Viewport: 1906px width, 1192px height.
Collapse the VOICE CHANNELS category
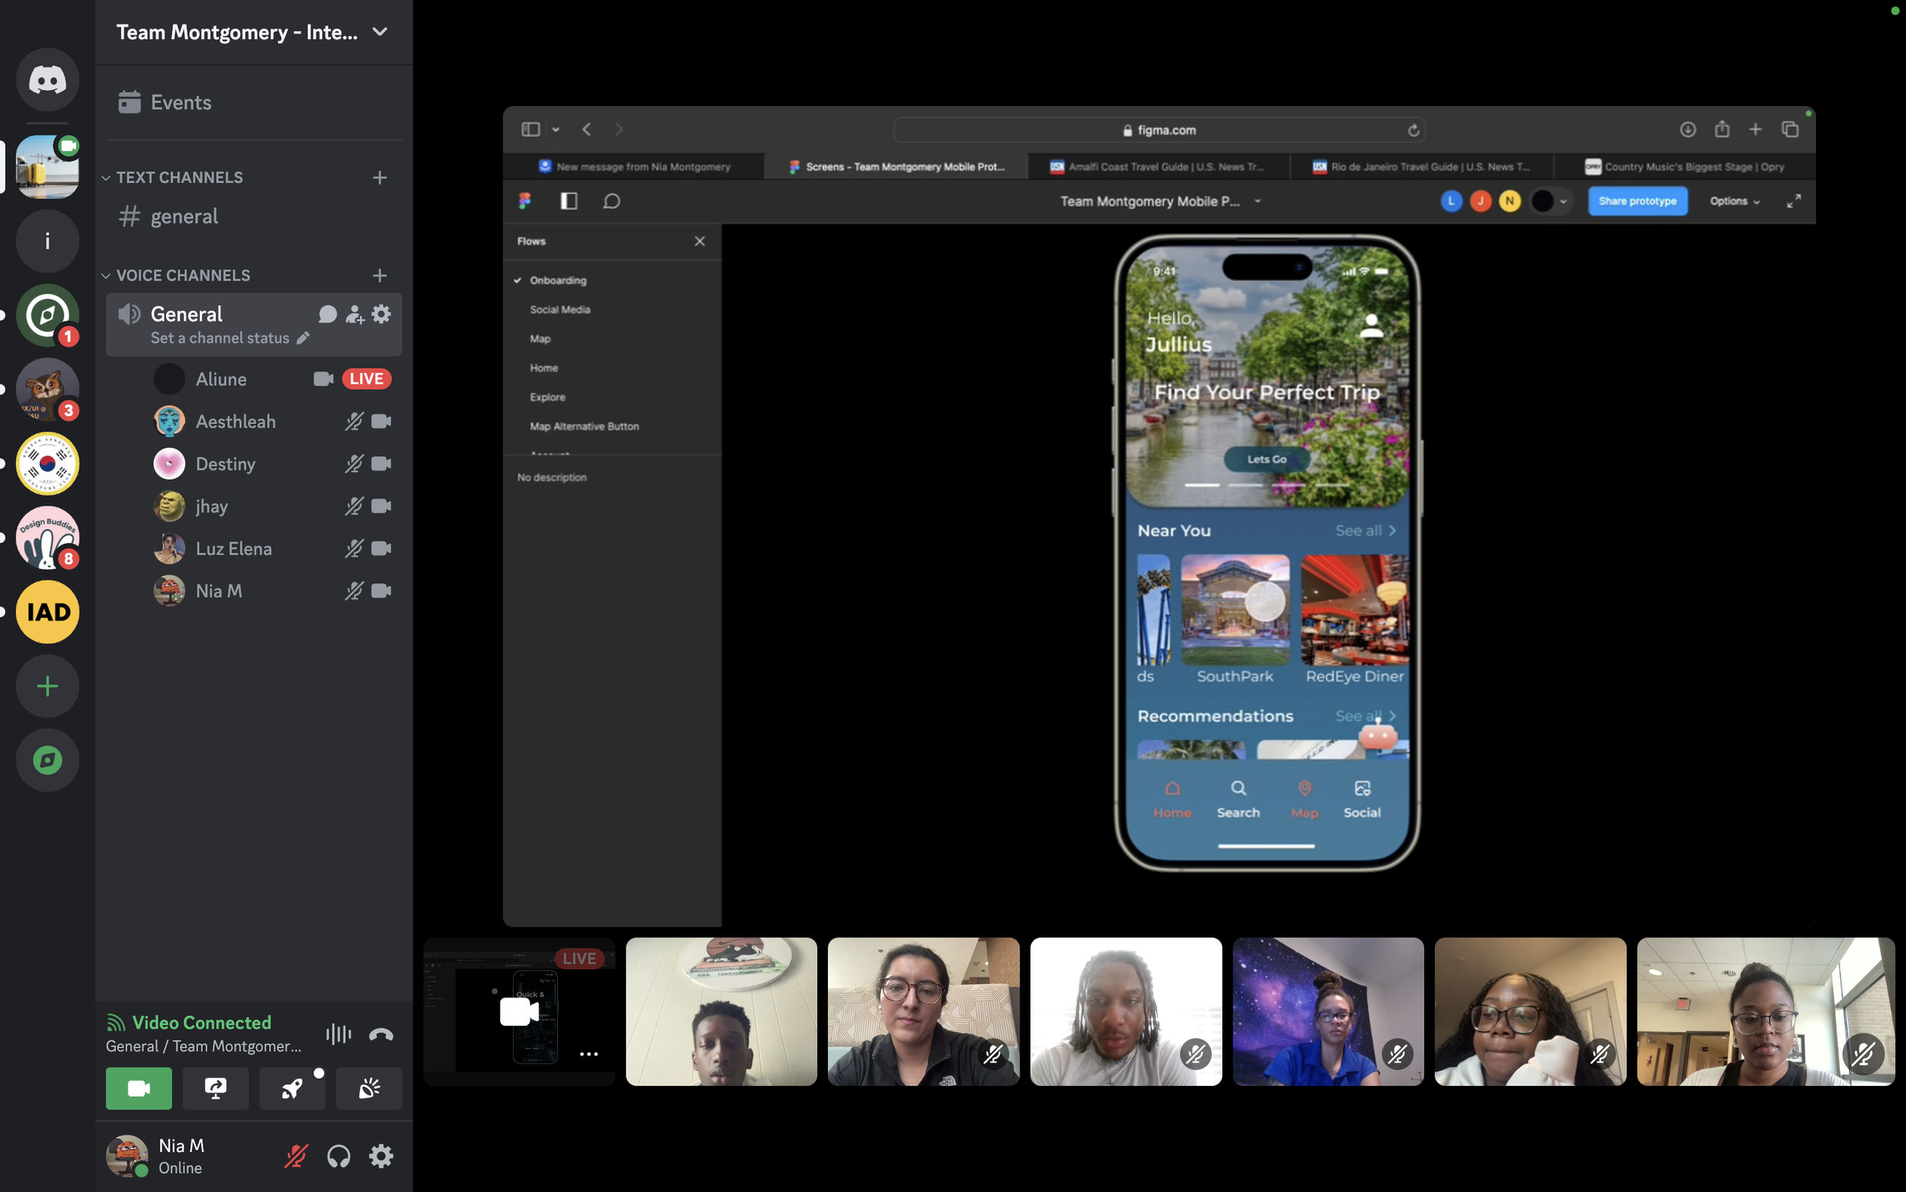pyautogui.click(x=183, y=275)
